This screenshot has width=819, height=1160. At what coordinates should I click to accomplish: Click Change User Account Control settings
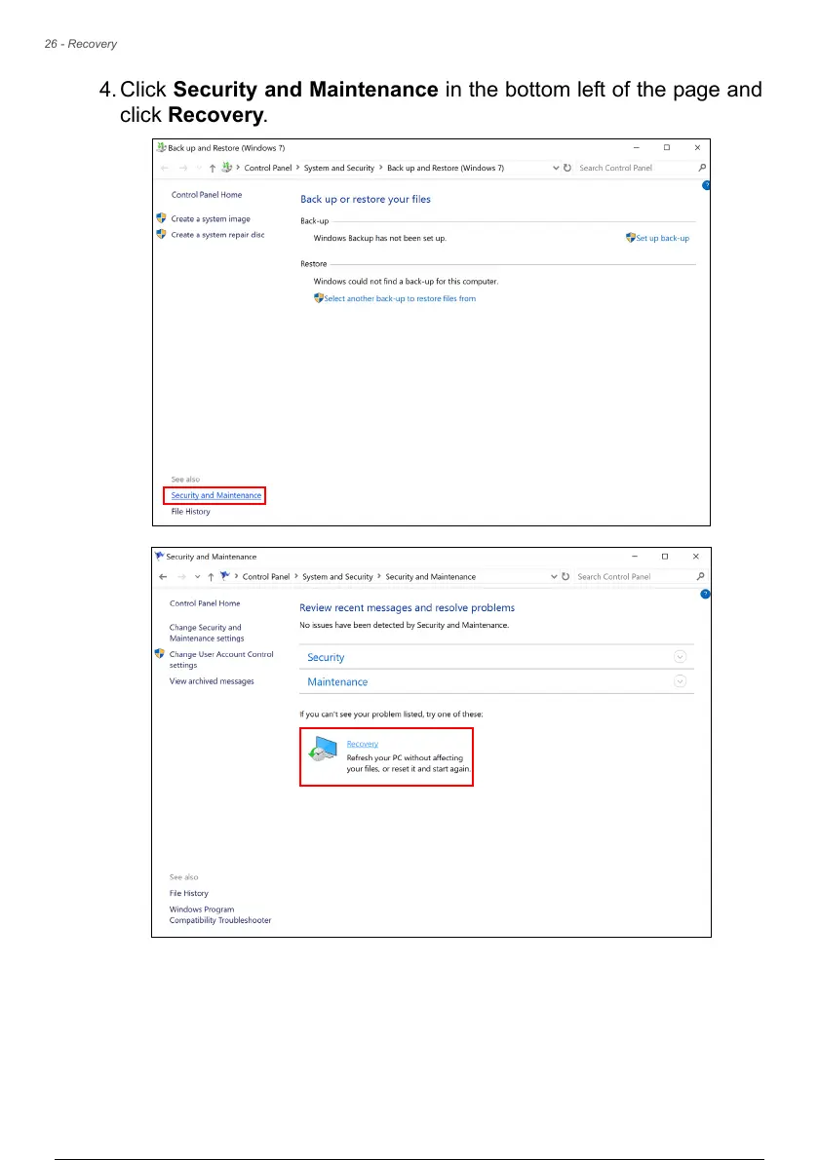click(221, 659)
